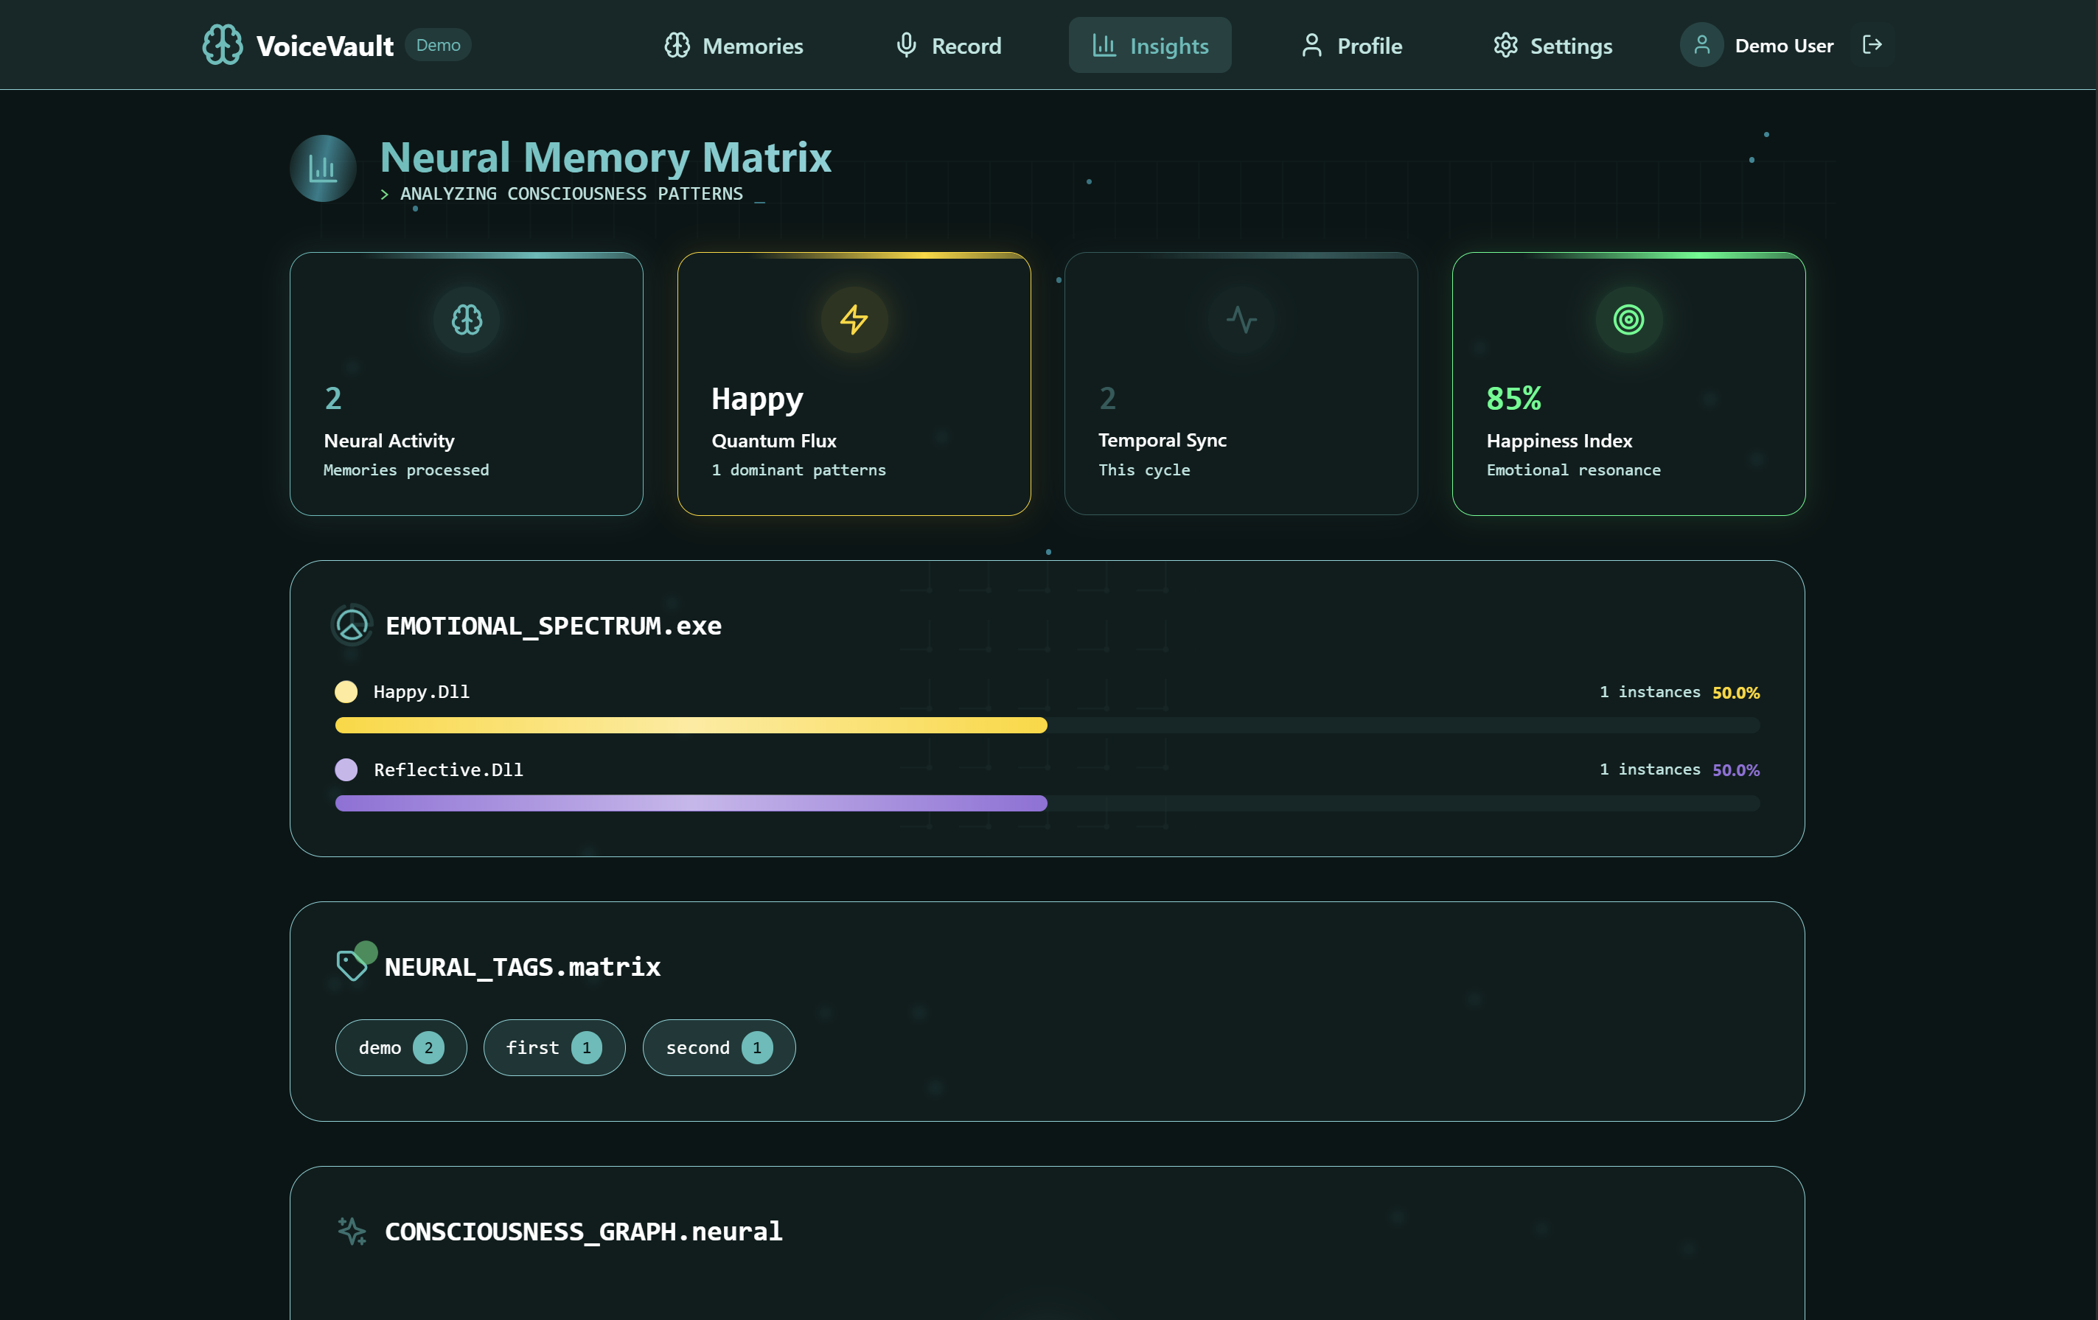Open the Profile page
Viewport: 2098px width, 1320px height.
(1351, 45)
